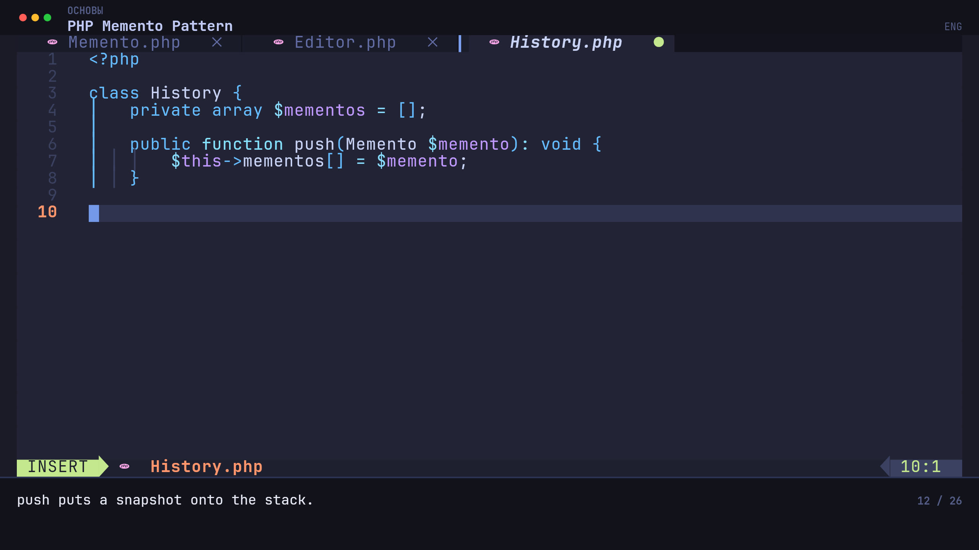Screen dimensions: 979x550
Task: Click line number 3 in the gutter
Action: (x=52, y=93)
